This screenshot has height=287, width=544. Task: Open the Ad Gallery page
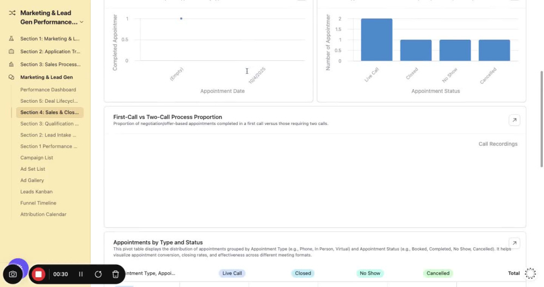click(32, 180)
